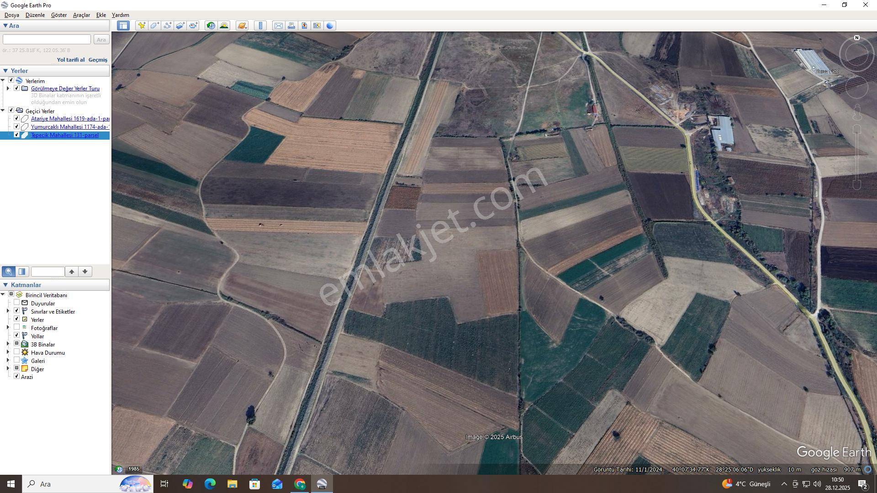
Task: Toggle the sunlight icon in the toolbar
Action: click(224, 26)
